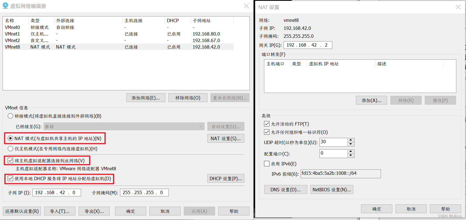Toggle 允许活动的 FTP checkbox
The width and height of the screenshot is (466, 220).
(x=267, y=124)
